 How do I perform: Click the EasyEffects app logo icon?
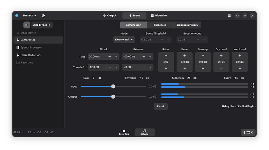(x=17, y=16)
